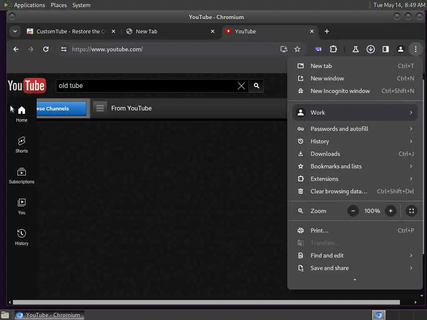Image resolution: width=427 pixels, height=320 pixels.
Task: Click the From YouTube heading
Action: click(x=131, y=108)
